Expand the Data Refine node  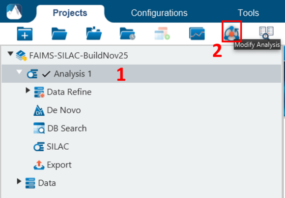tap(28, 90)
